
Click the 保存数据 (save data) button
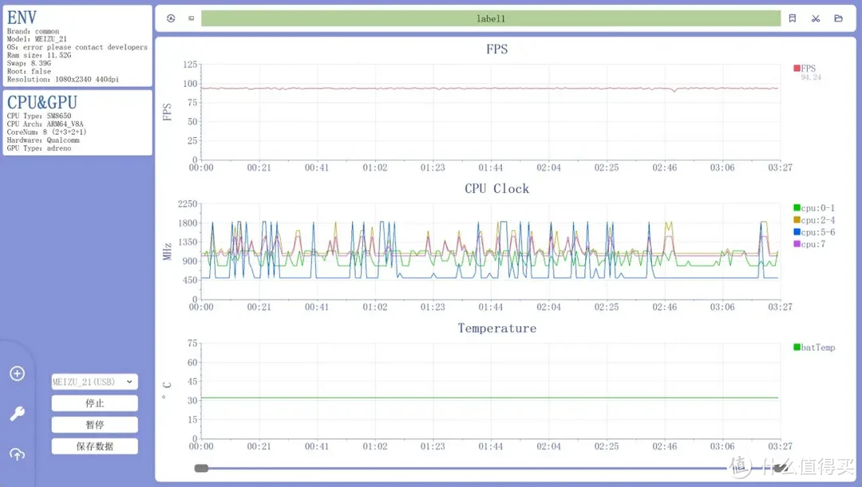point(94,446)
